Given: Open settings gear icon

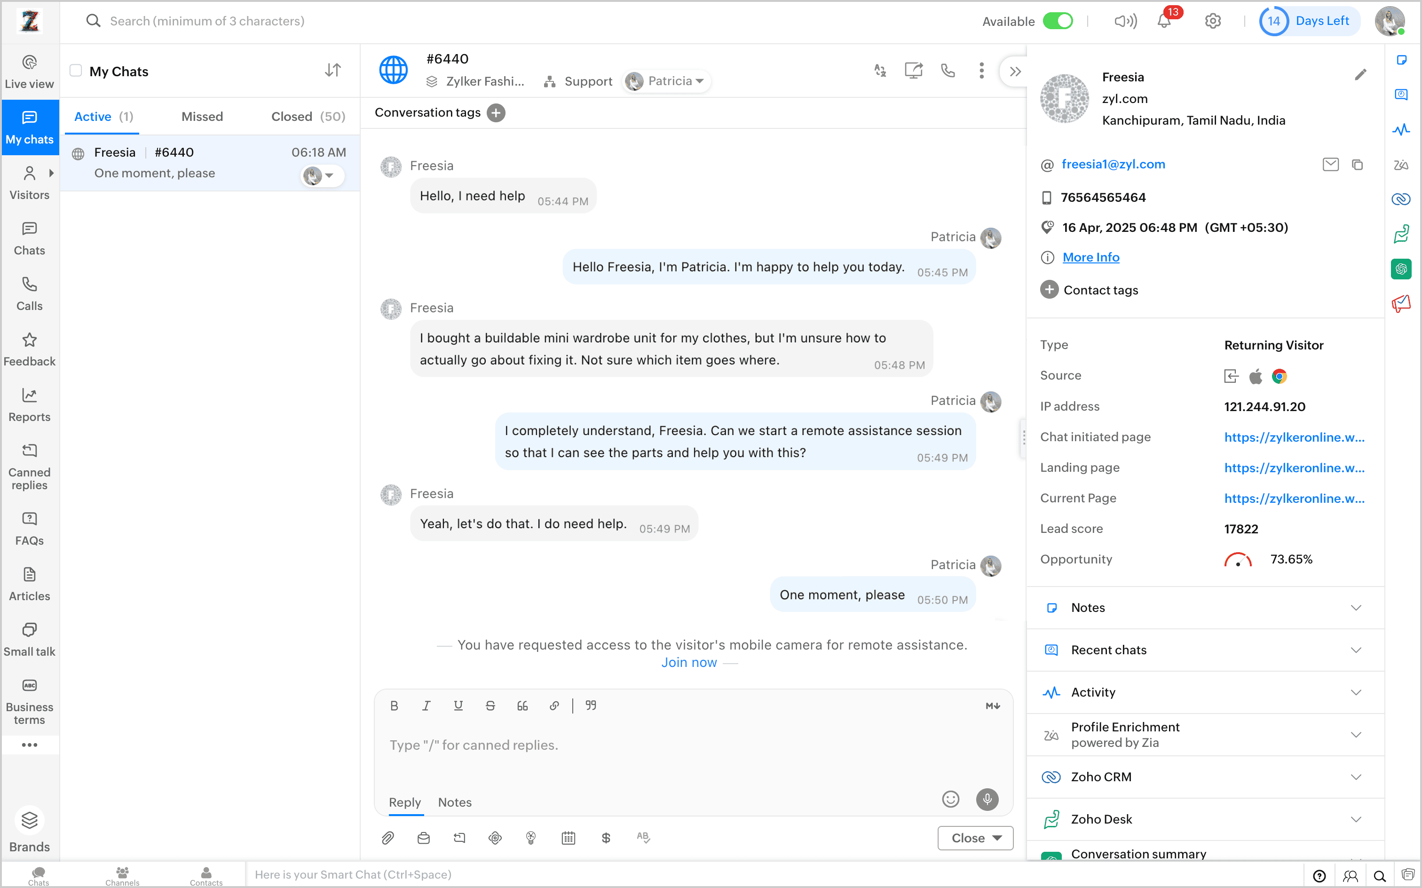Looking at the screenshot, I should (1212, 21).
